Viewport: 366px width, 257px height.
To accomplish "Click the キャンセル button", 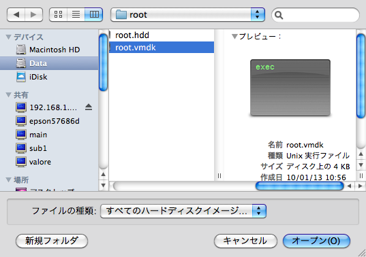I will click(245, 241).
